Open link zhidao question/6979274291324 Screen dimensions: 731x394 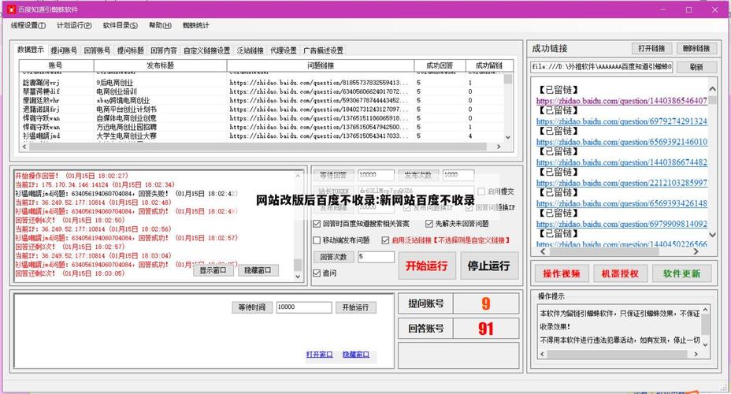pos(622,121)
